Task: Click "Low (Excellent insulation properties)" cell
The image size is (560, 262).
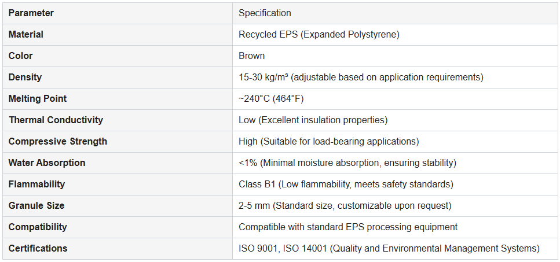Action: [x=313, y=120]
